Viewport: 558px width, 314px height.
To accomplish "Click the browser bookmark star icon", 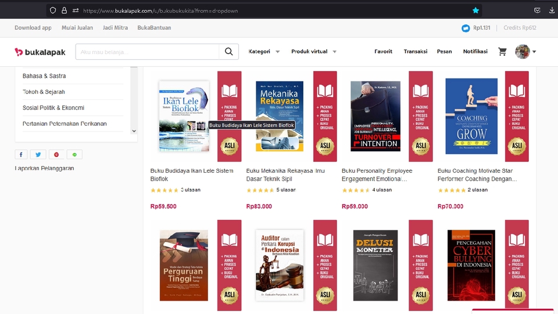I will pyautogui.click(x=475, y=10).
